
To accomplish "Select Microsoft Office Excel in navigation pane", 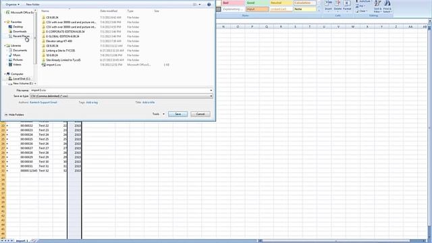I will (x=22, y=12).
